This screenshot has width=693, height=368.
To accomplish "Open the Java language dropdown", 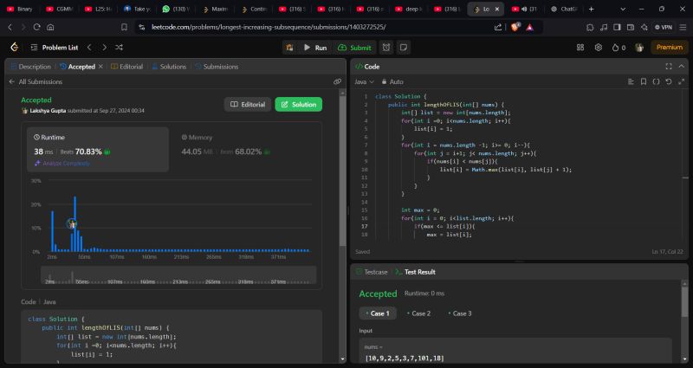I will tap(364, 81).
